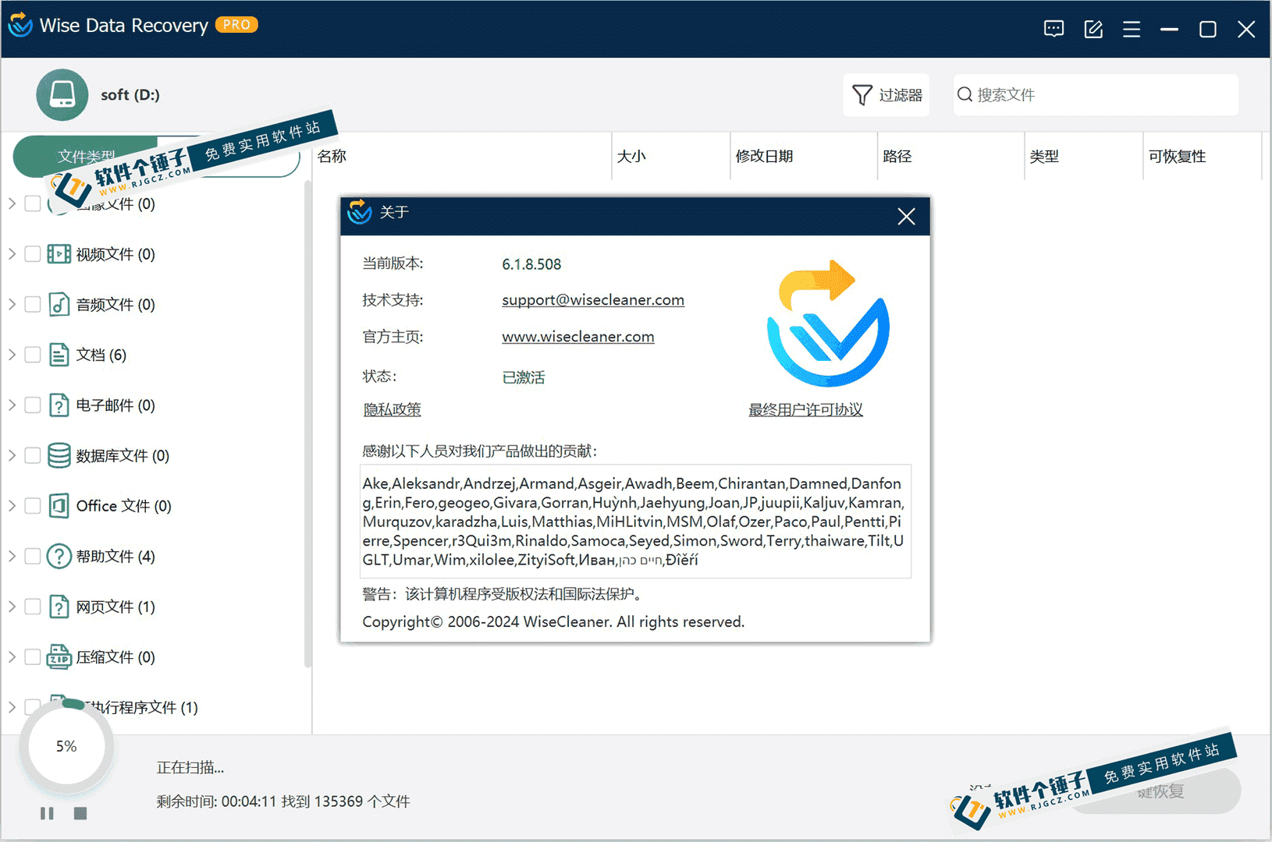1272x842 pixels.
Task: Select the soft (D:) drive icon
Action: click(x=62, y=94)
